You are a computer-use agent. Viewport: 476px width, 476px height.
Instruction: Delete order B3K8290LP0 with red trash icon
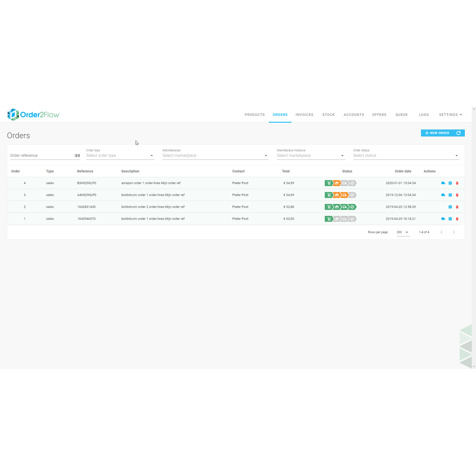tap(457, 183)
